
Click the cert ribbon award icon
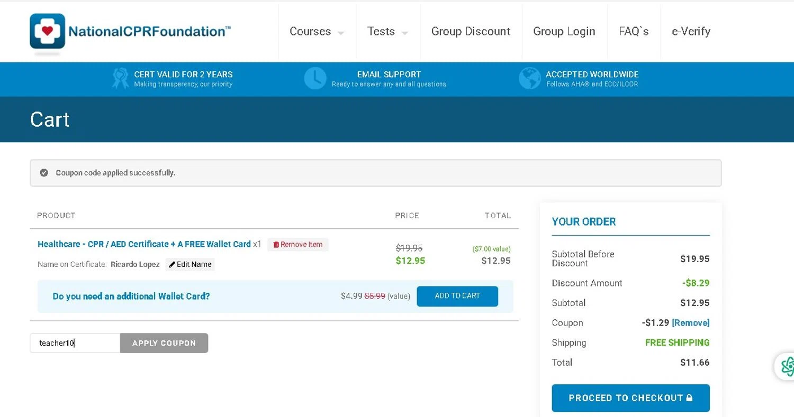click(x=120, y=78)
